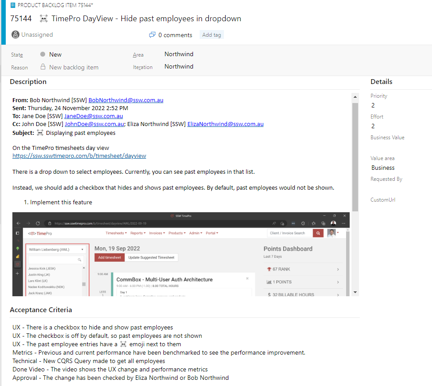Open the Reports menu in TimePro
Screen dimensions: 432x386
[138, 233]
